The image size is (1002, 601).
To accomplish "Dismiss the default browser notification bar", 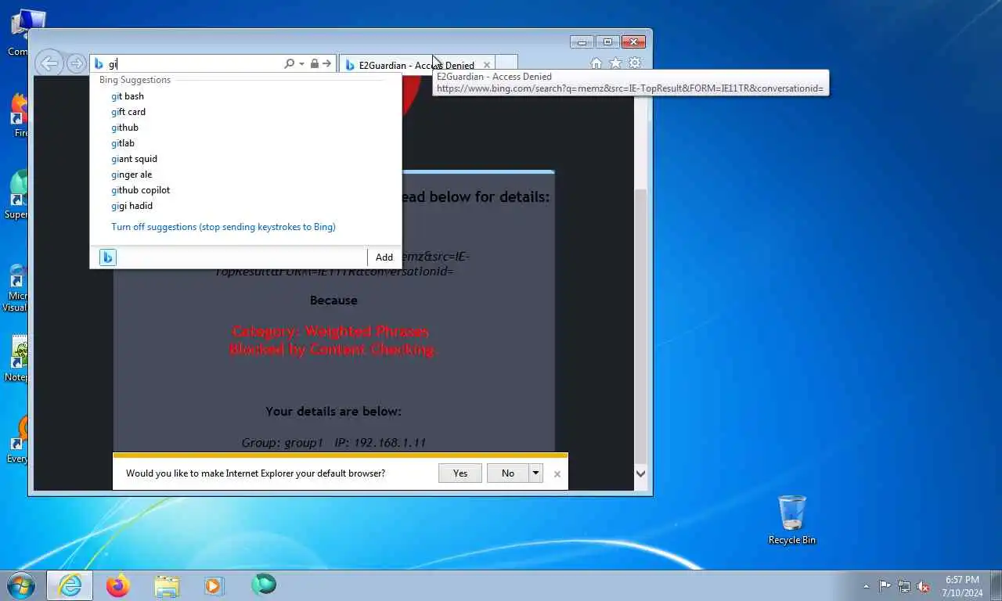I will pos(557,473).
